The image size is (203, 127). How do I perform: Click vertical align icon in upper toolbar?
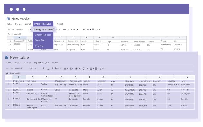tap(69, 30)
